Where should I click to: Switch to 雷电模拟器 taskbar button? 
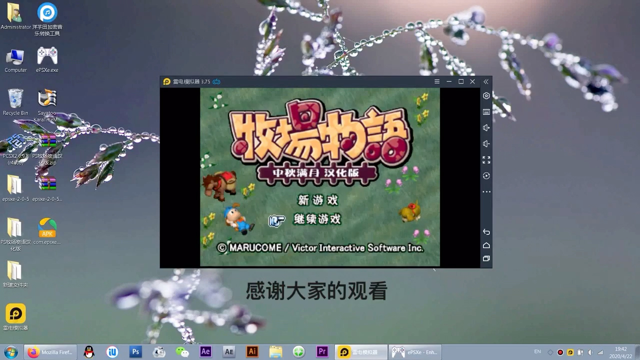pyautogui.click(x=361, y=352)
